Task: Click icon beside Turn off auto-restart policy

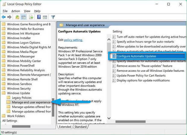Action: click(x=114, y=37)
